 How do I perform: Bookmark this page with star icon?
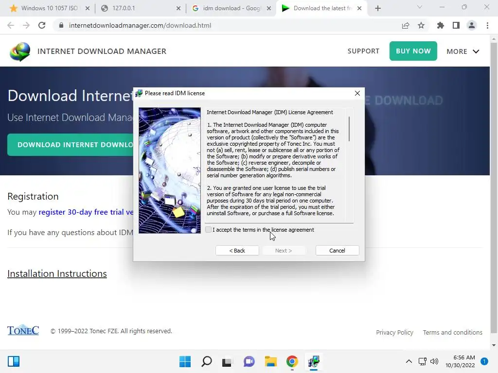pyautogui.click(x=421, y=25)
